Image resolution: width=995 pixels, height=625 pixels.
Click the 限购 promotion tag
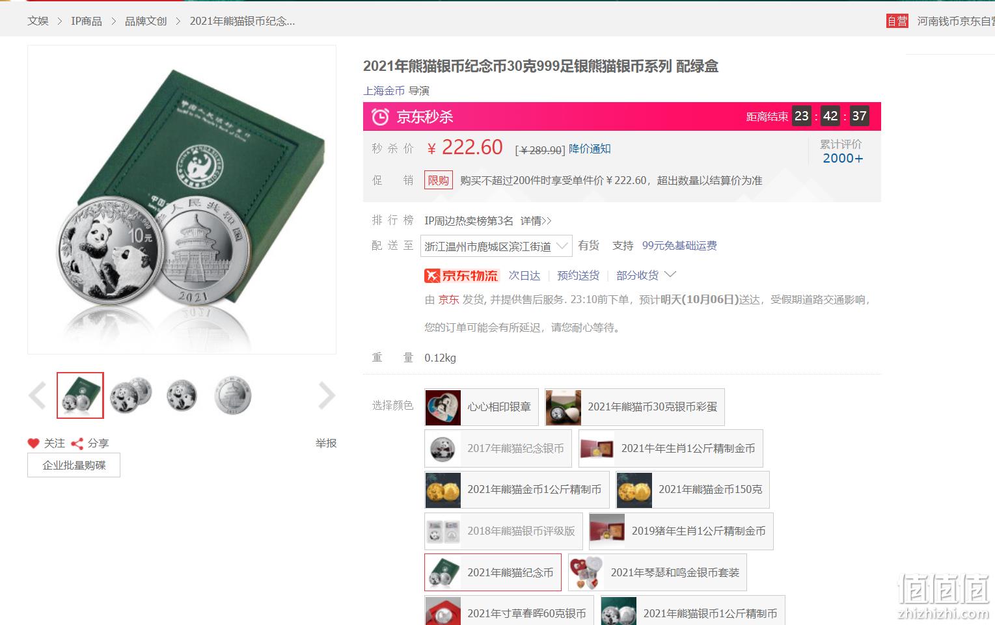[x=438, y=180]
